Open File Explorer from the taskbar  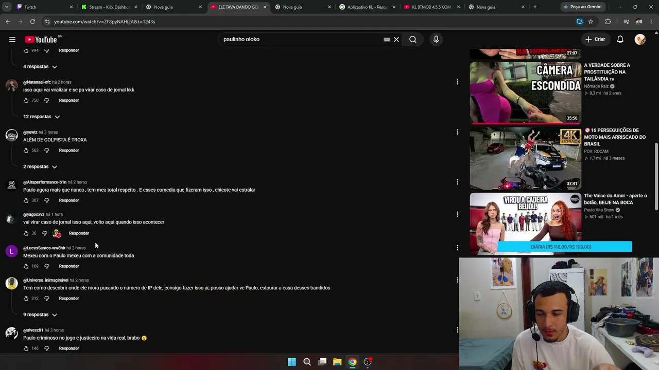337,362
